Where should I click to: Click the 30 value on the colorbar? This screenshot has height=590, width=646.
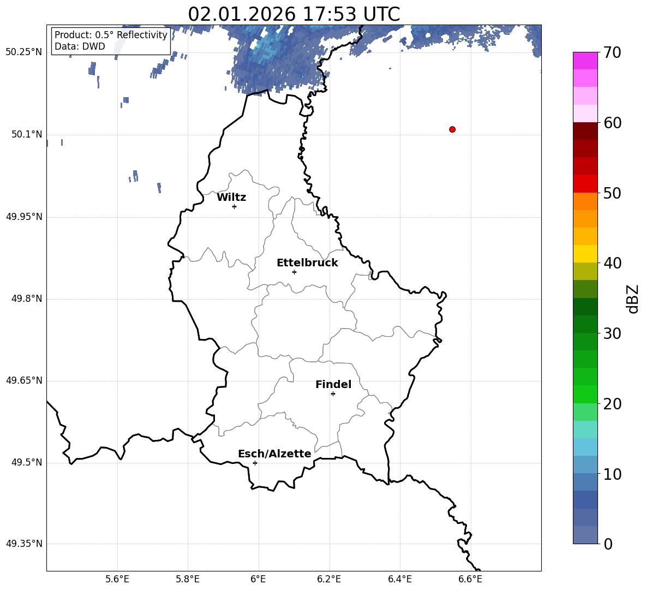click(612, 333)
